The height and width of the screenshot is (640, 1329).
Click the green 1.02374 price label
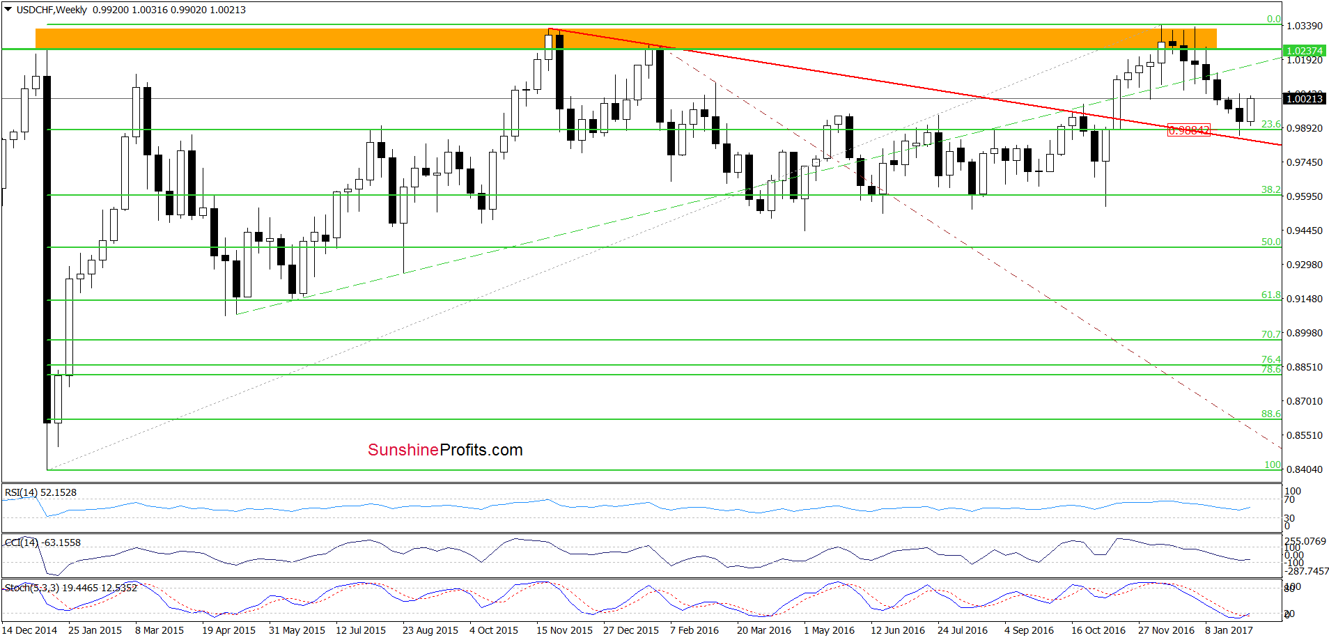point(1304,51)
